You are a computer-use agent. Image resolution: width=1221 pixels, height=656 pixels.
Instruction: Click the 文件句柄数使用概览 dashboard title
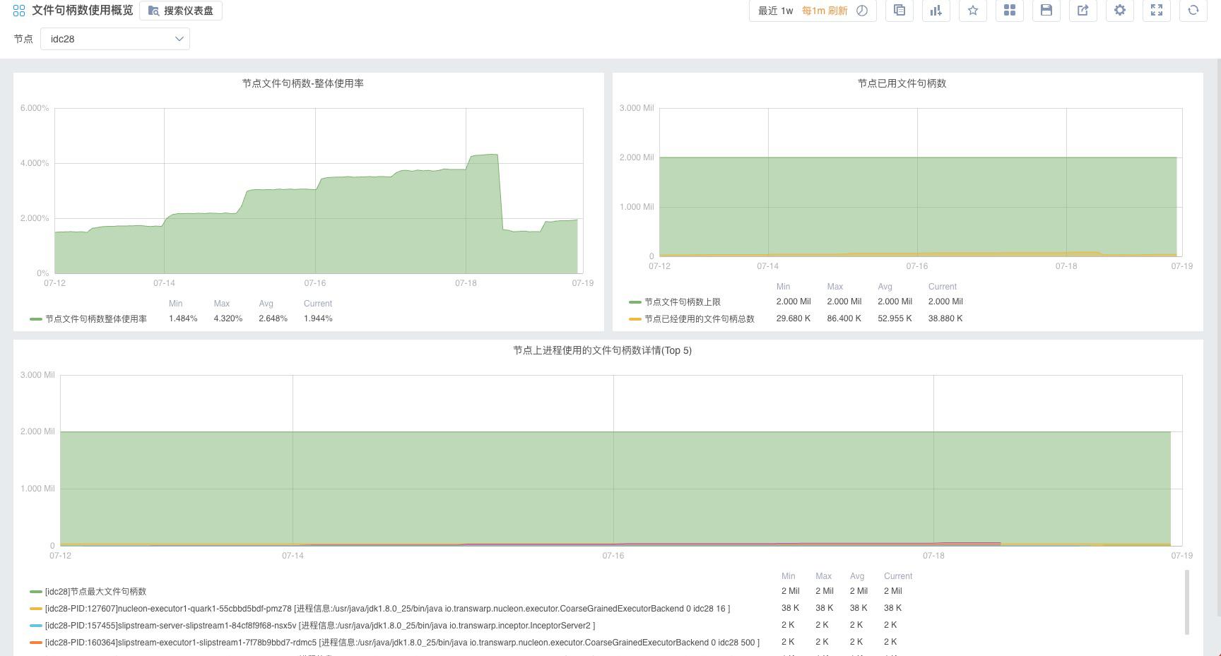tap(83, 11)
